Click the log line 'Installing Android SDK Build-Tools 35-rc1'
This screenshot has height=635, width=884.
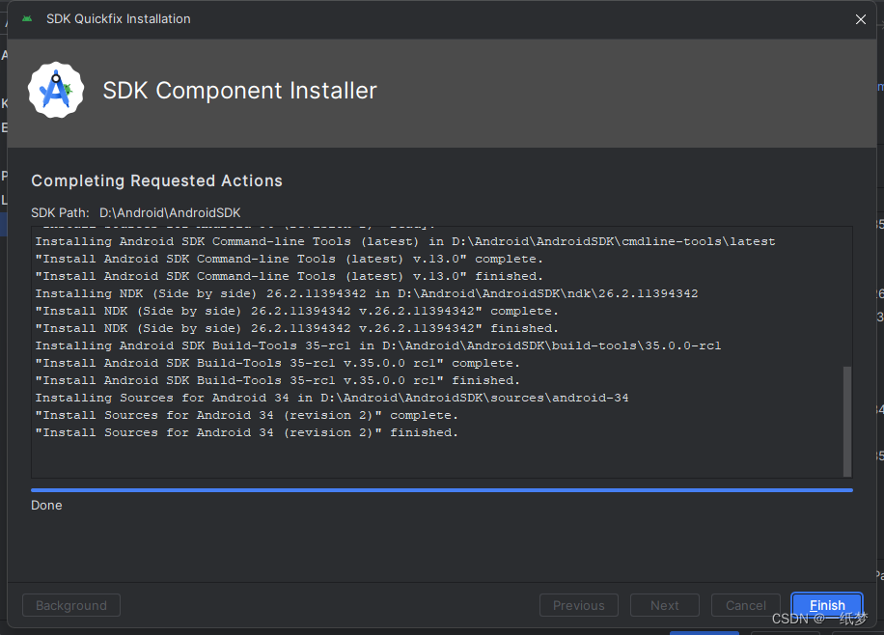(377, 345)
